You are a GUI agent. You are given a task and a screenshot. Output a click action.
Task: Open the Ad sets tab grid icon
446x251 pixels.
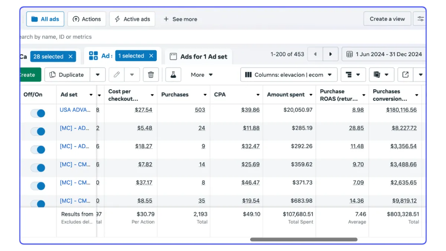[x=94, y=56]
